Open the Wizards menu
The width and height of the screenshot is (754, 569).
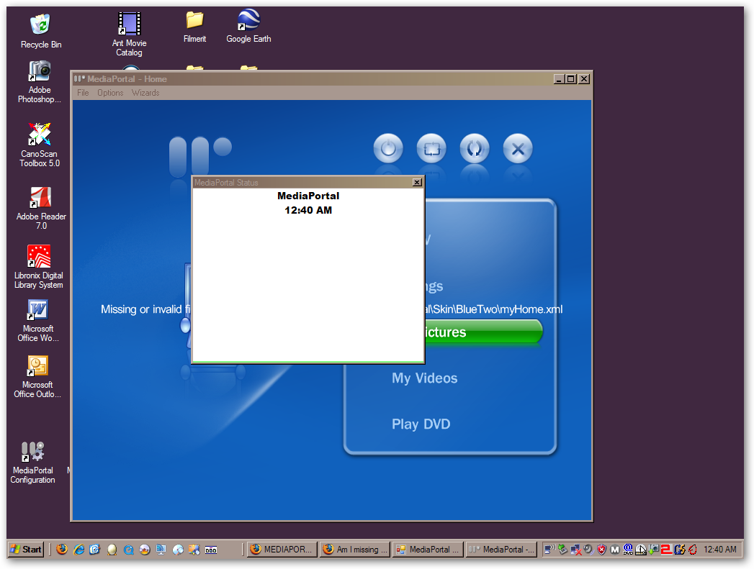point(145,93)
